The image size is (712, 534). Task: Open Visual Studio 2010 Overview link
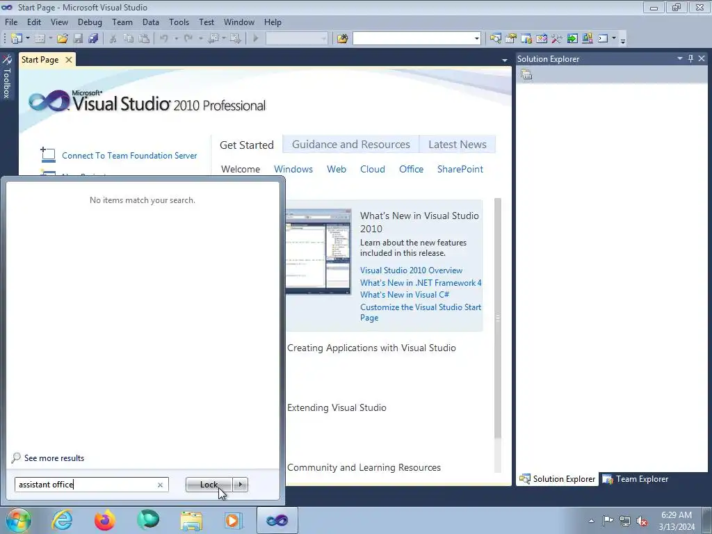411,270
